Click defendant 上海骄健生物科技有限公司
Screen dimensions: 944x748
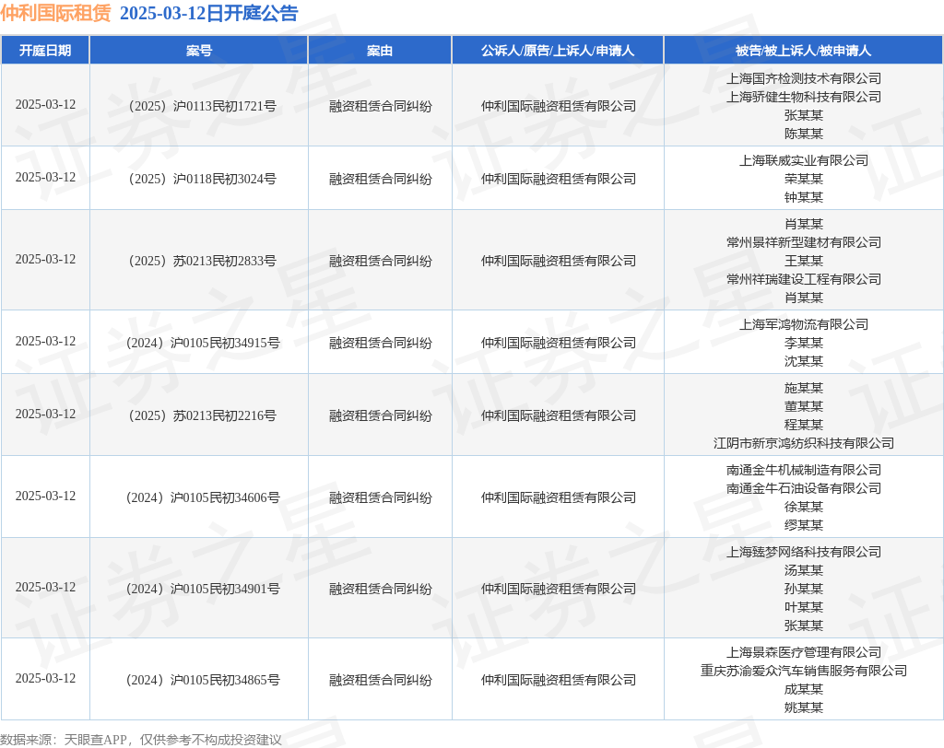804,97
